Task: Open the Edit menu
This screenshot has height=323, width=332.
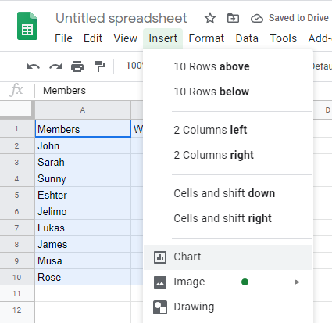Action: tap(93, 38)
